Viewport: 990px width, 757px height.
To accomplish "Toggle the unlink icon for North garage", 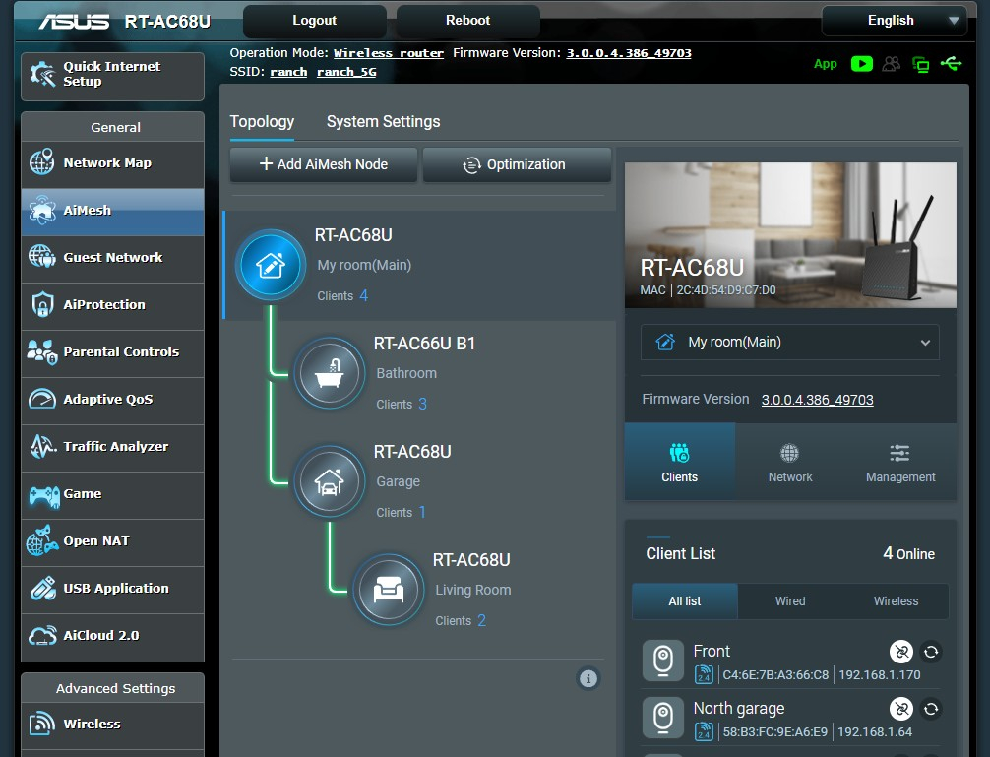I will click(x=900, y=709).
